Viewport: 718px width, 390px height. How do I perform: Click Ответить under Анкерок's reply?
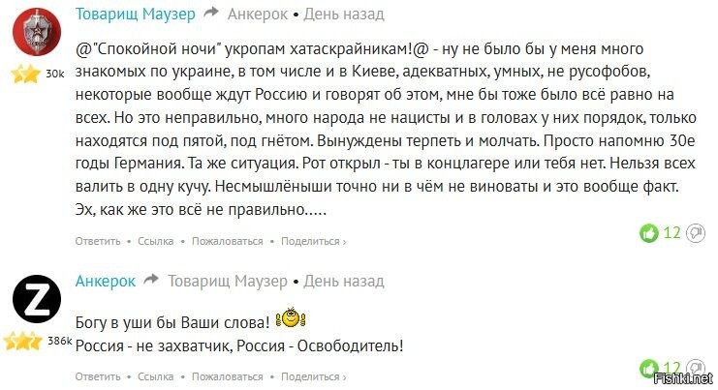coord(97,376)
